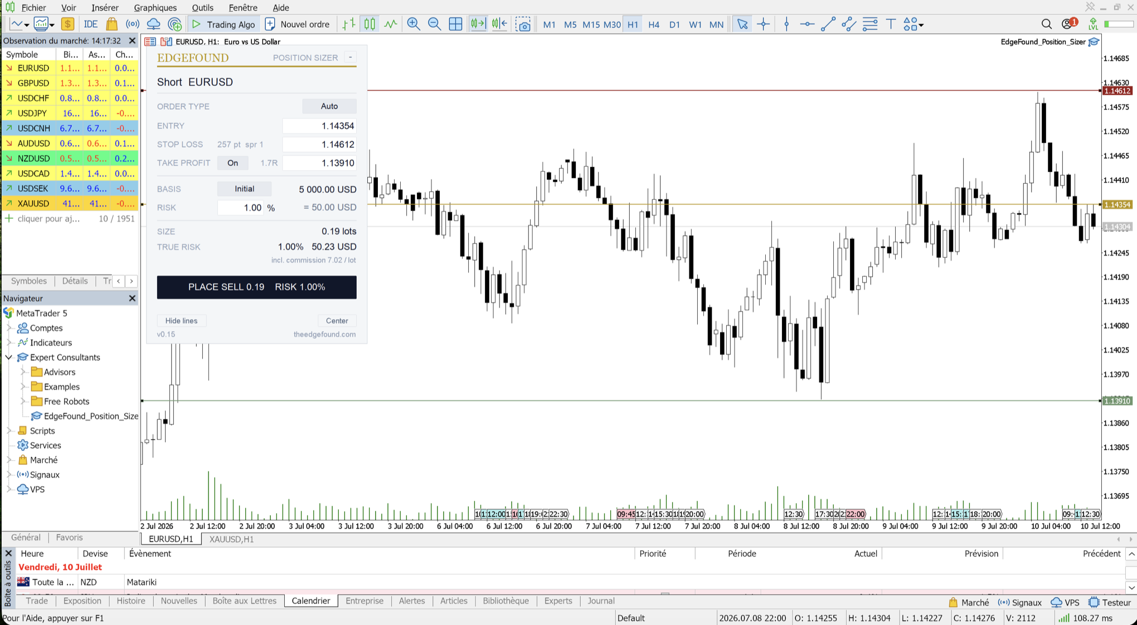
Task: Select the M15 timeframe
Action: click(591, 25)
